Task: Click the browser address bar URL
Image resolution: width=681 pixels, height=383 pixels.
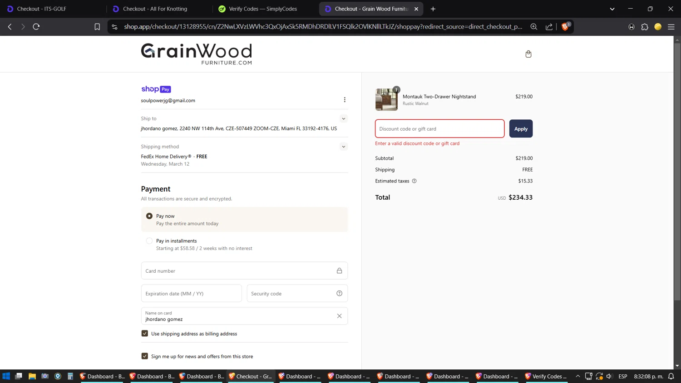Action: [323, 27]
